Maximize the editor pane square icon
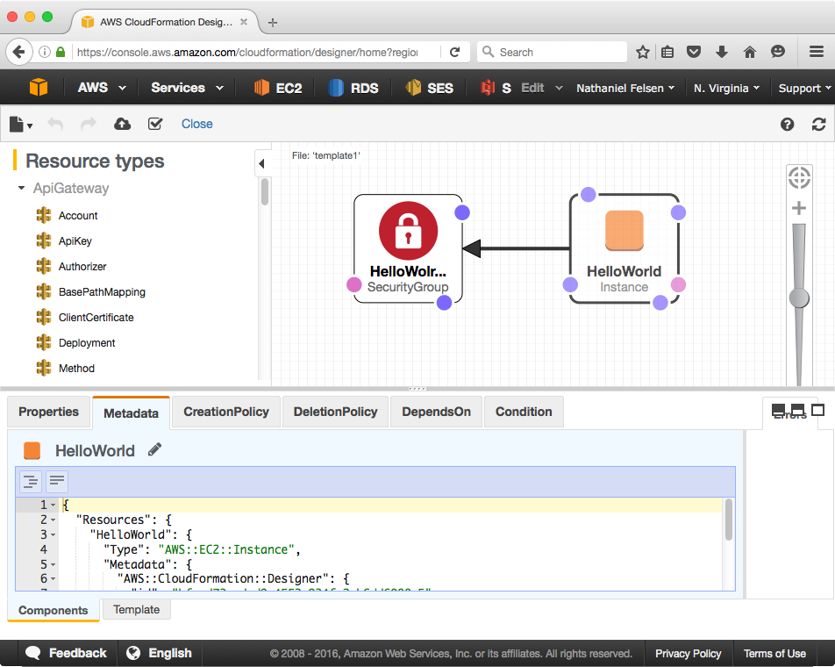Viewport: 835px width, 667px height. (818, 410)
